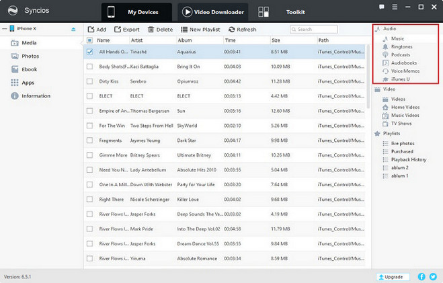Click the Add file icon in toolbar
This screenshot has width=443, height=283.
coord(91,30)
